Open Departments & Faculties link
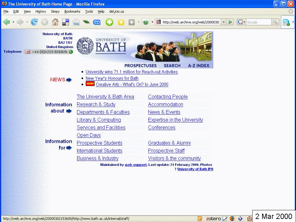The image size is (296, 222). click(103, 112)
